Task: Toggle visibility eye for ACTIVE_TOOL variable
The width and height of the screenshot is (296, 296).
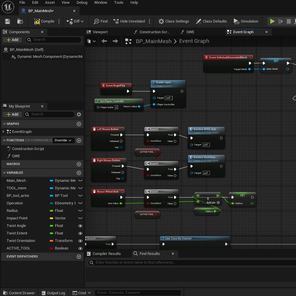Action: tap(80, 248)
